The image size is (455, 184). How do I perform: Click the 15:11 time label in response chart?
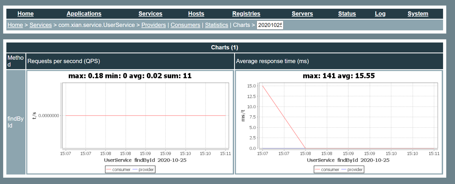434,154
